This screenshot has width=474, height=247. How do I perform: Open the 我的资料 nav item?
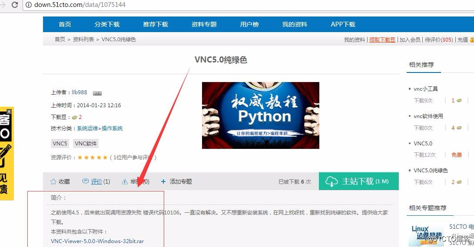295,24
